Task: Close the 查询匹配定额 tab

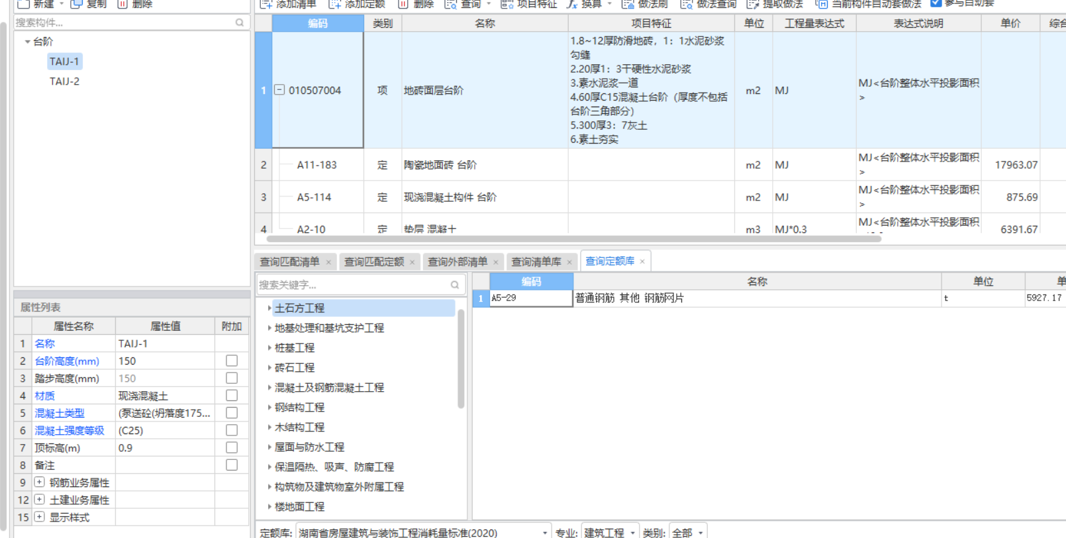Action: (x=412, y=262)
